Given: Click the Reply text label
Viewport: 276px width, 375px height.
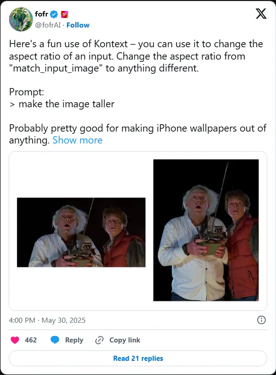Looking at the screenshot, I should [x=74, y=340].
